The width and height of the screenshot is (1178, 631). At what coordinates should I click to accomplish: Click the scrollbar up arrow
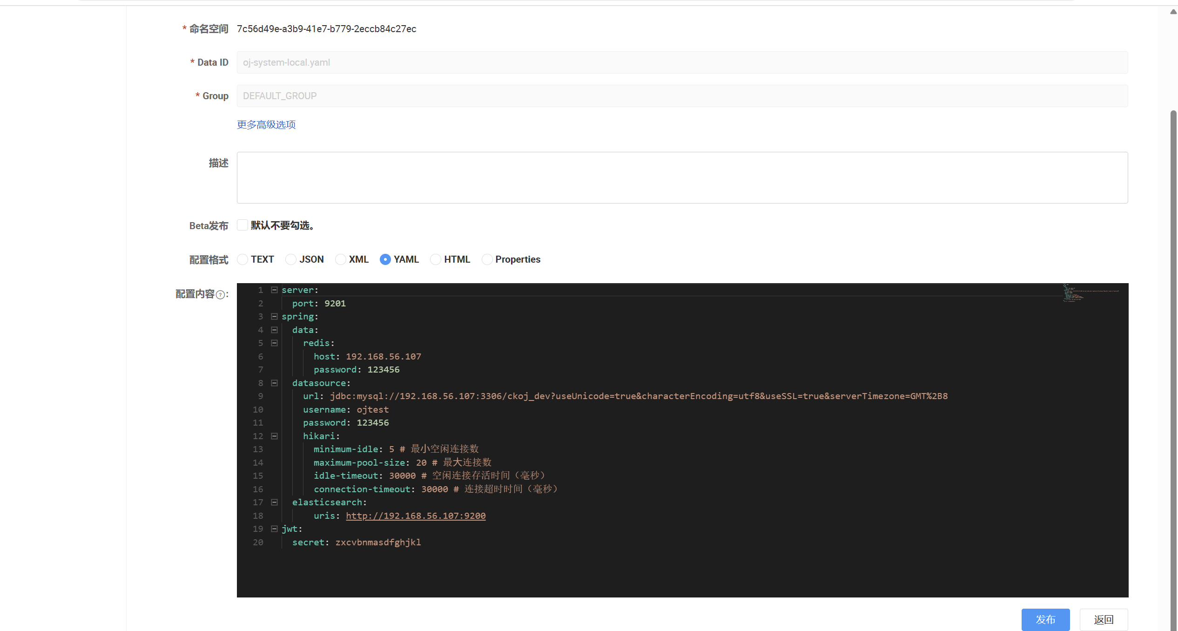click(x=1173, y=12)
